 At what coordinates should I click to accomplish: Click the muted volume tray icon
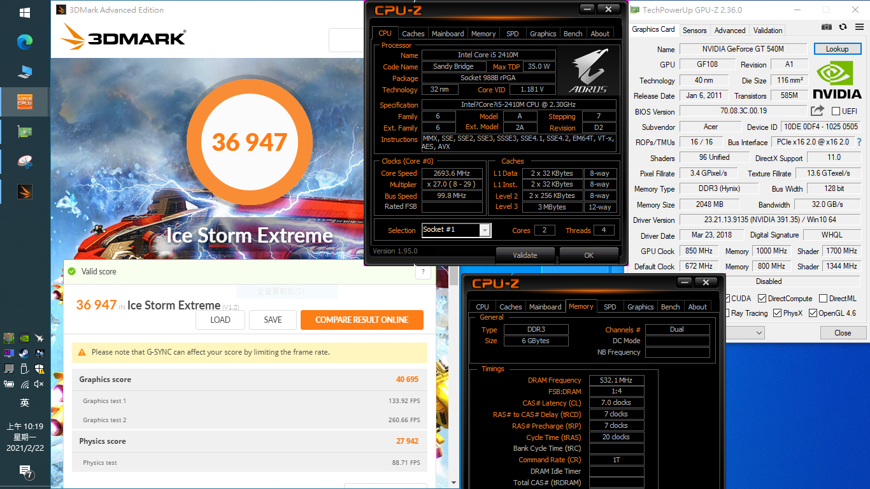tap(39, 384)
